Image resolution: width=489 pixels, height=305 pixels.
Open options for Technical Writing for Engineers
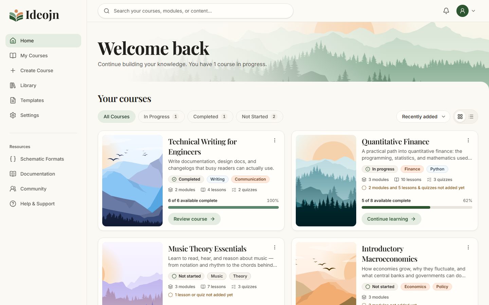[x=275, y=140]
